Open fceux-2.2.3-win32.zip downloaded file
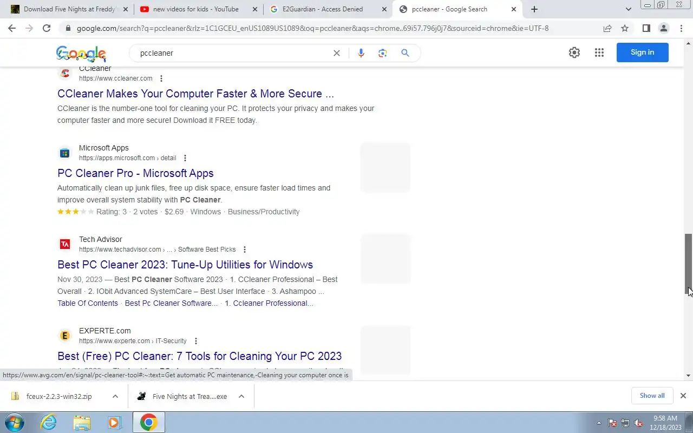Image resolution: width=693 pixels, height=433 pixels. (59, 396)
